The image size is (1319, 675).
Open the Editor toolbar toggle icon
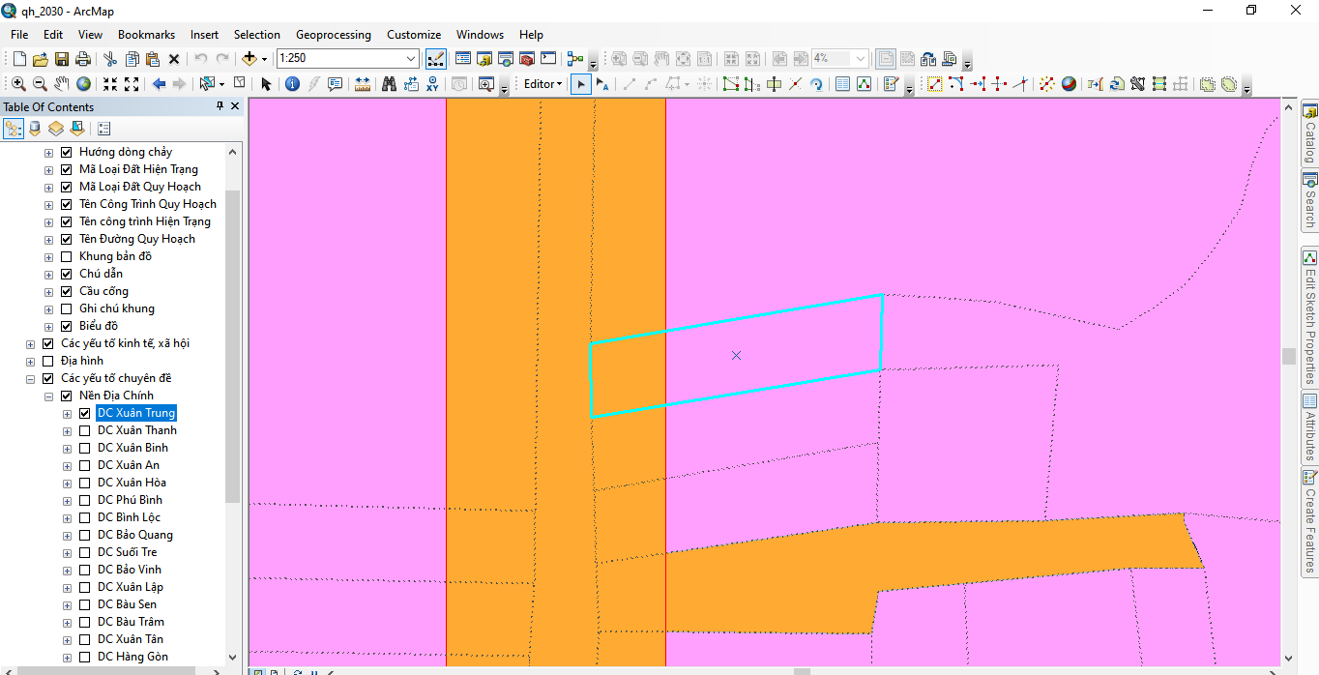[x=435, y=59]
